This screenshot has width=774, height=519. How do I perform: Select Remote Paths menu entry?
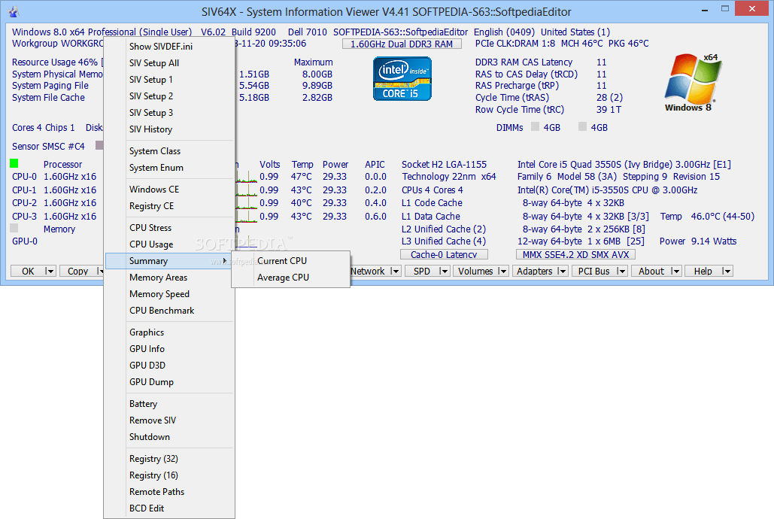[169, 492]
